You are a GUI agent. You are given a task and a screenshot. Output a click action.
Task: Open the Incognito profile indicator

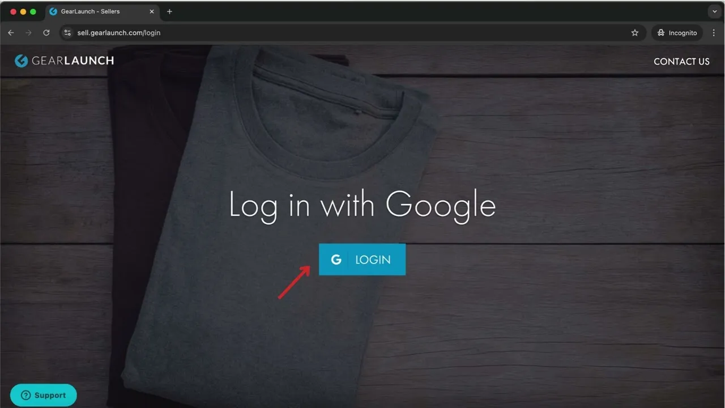coord(677,33)
